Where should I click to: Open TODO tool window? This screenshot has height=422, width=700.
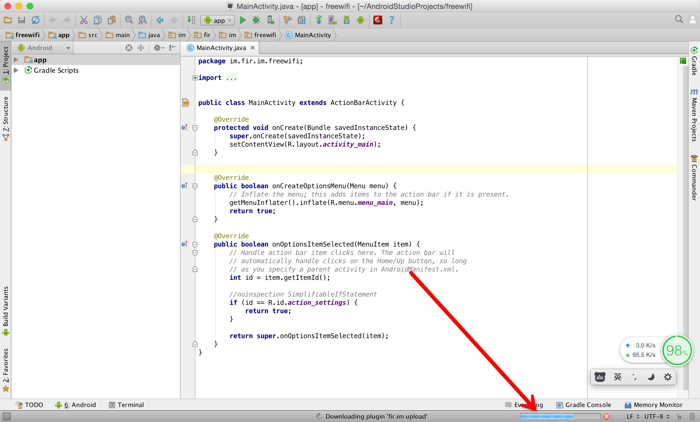pos(29,405)
